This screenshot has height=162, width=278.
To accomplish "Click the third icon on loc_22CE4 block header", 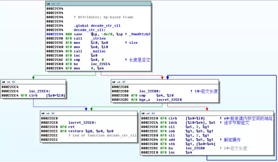I will (x=13, y=82).
